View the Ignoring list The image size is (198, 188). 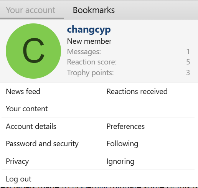click(x=120, y=162)
